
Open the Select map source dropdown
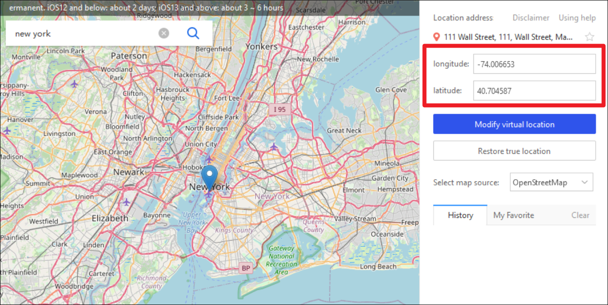(552, 182)
